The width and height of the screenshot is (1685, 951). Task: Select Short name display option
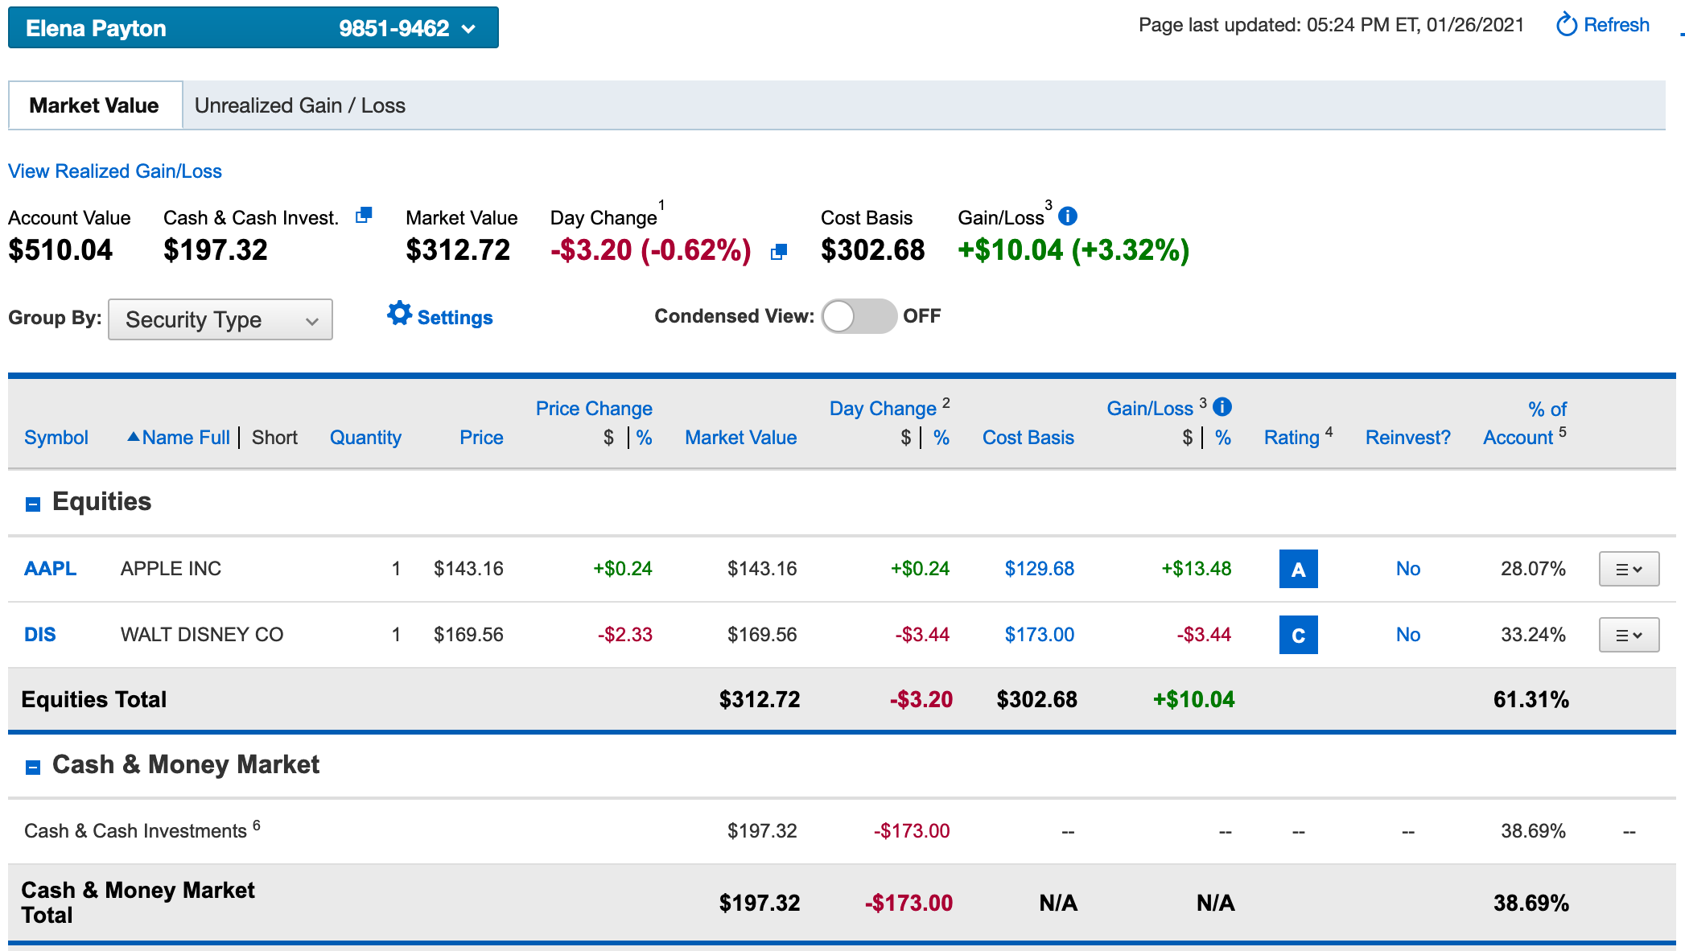[274, 438]
